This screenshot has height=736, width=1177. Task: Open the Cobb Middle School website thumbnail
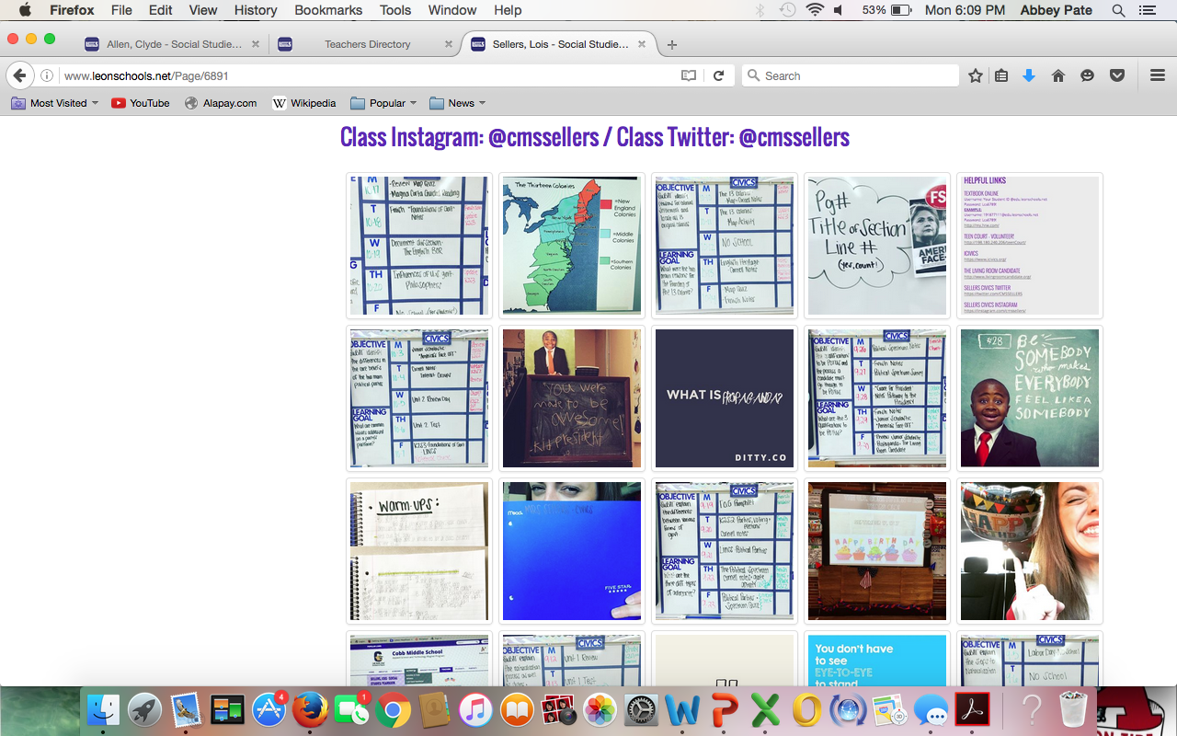click(x=419, y=660)
